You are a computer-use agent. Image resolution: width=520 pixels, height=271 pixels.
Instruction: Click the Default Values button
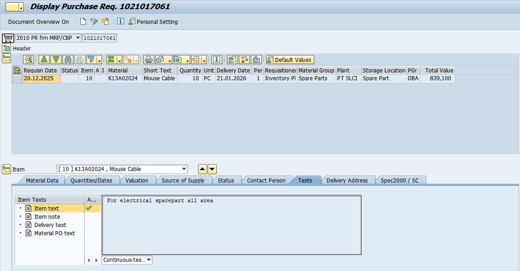(x=290, y=60)
